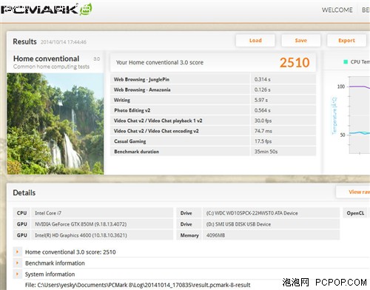The image size is (370, 290).
Task: Select the 2510 score value
Action: pos(295,63)
